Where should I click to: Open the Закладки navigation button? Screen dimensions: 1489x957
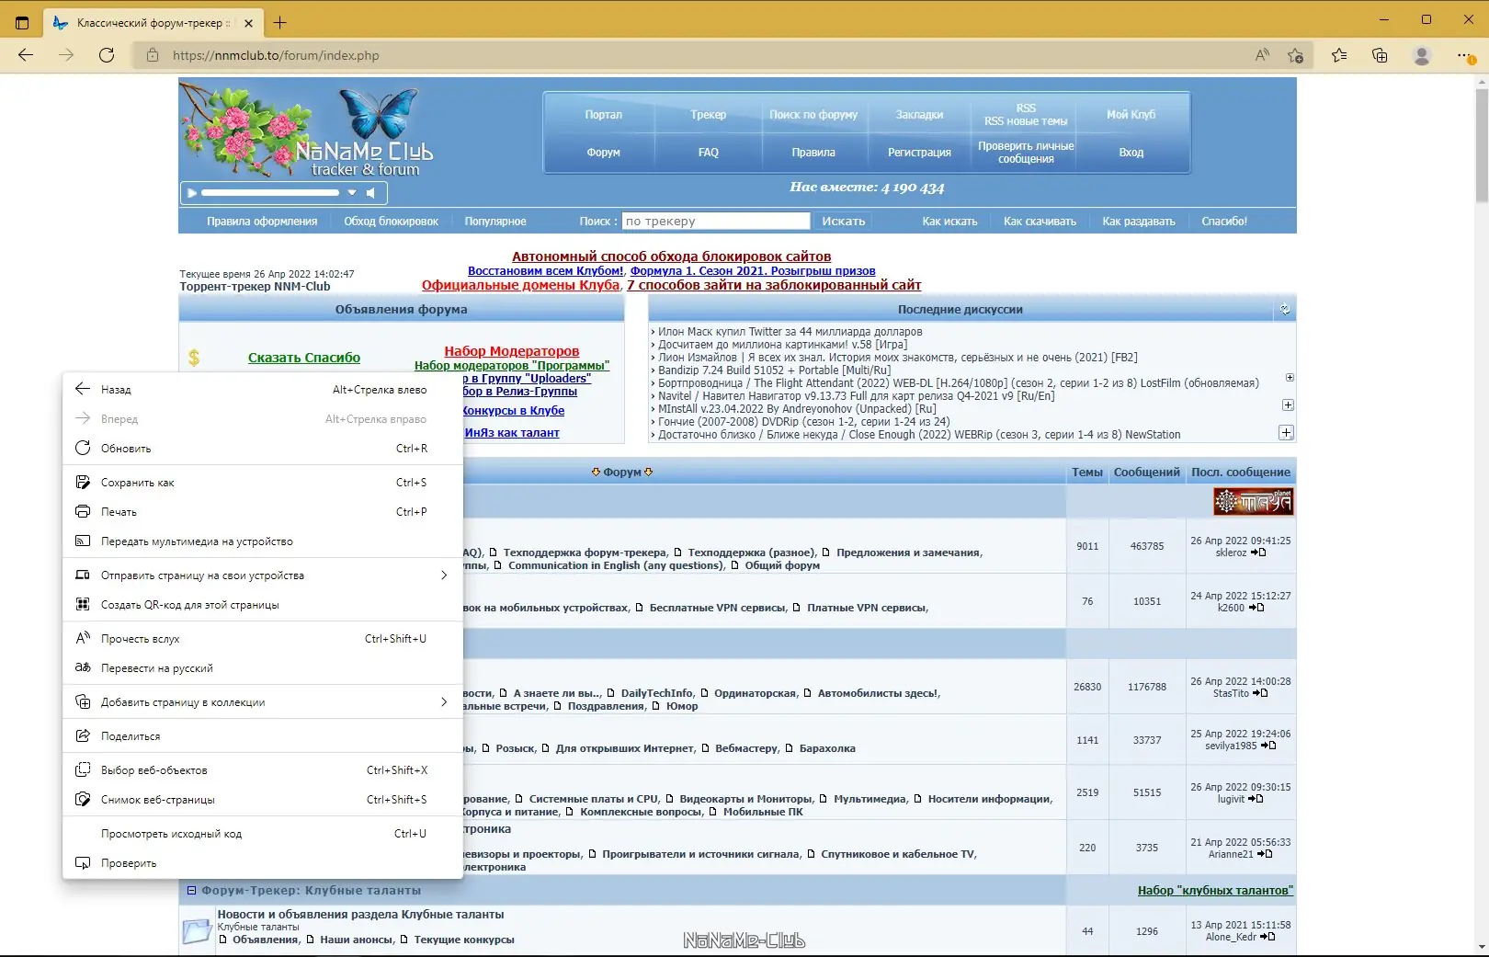click(919, 115)
